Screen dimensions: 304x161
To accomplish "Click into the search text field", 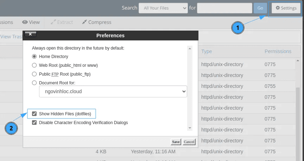I will (x=224, y=8).
